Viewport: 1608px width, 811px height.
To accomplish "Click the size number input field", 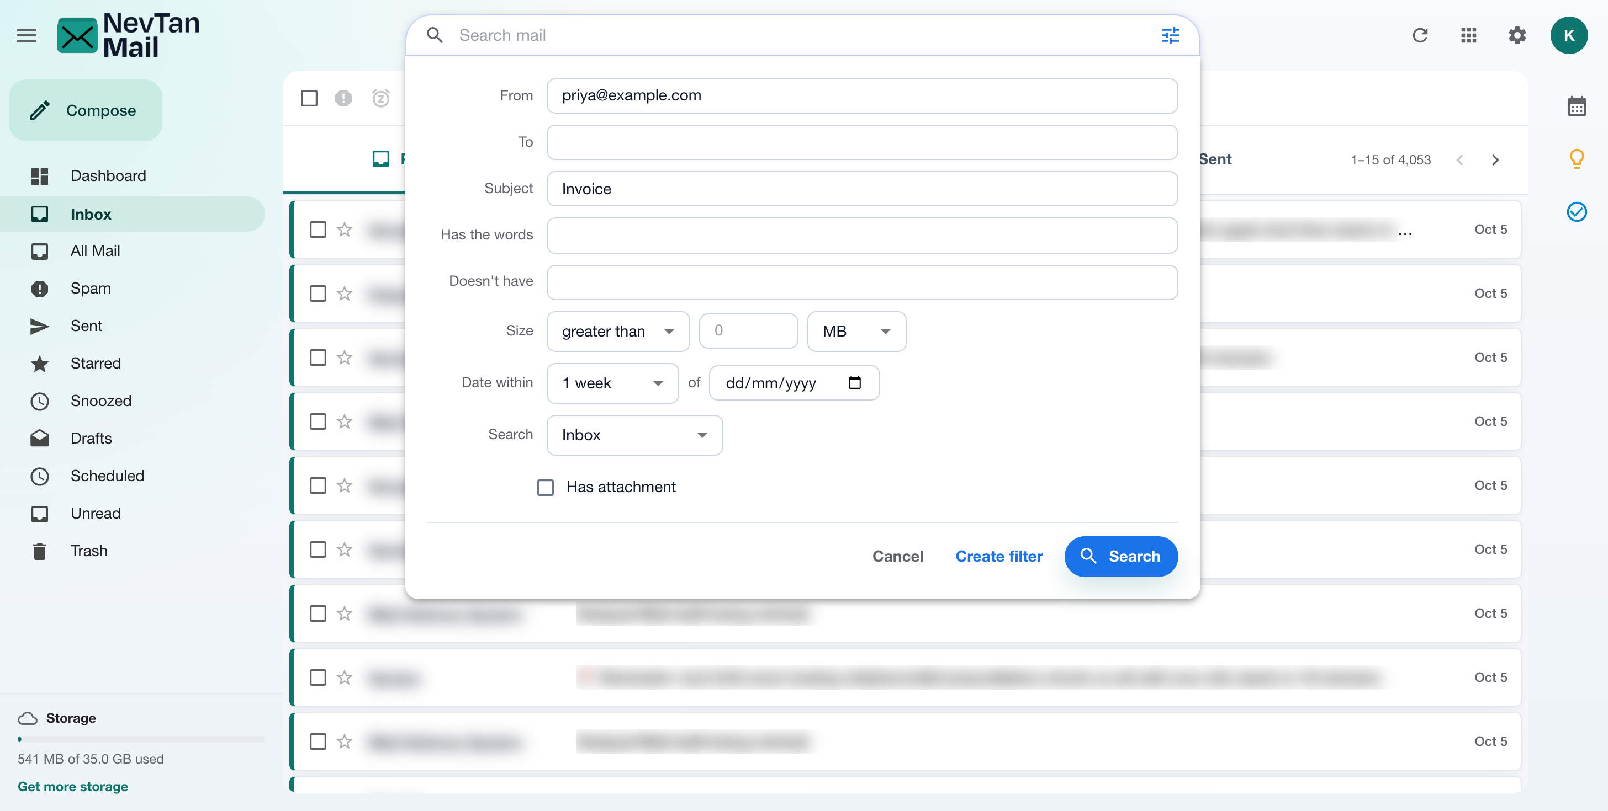I will [748, 330].
